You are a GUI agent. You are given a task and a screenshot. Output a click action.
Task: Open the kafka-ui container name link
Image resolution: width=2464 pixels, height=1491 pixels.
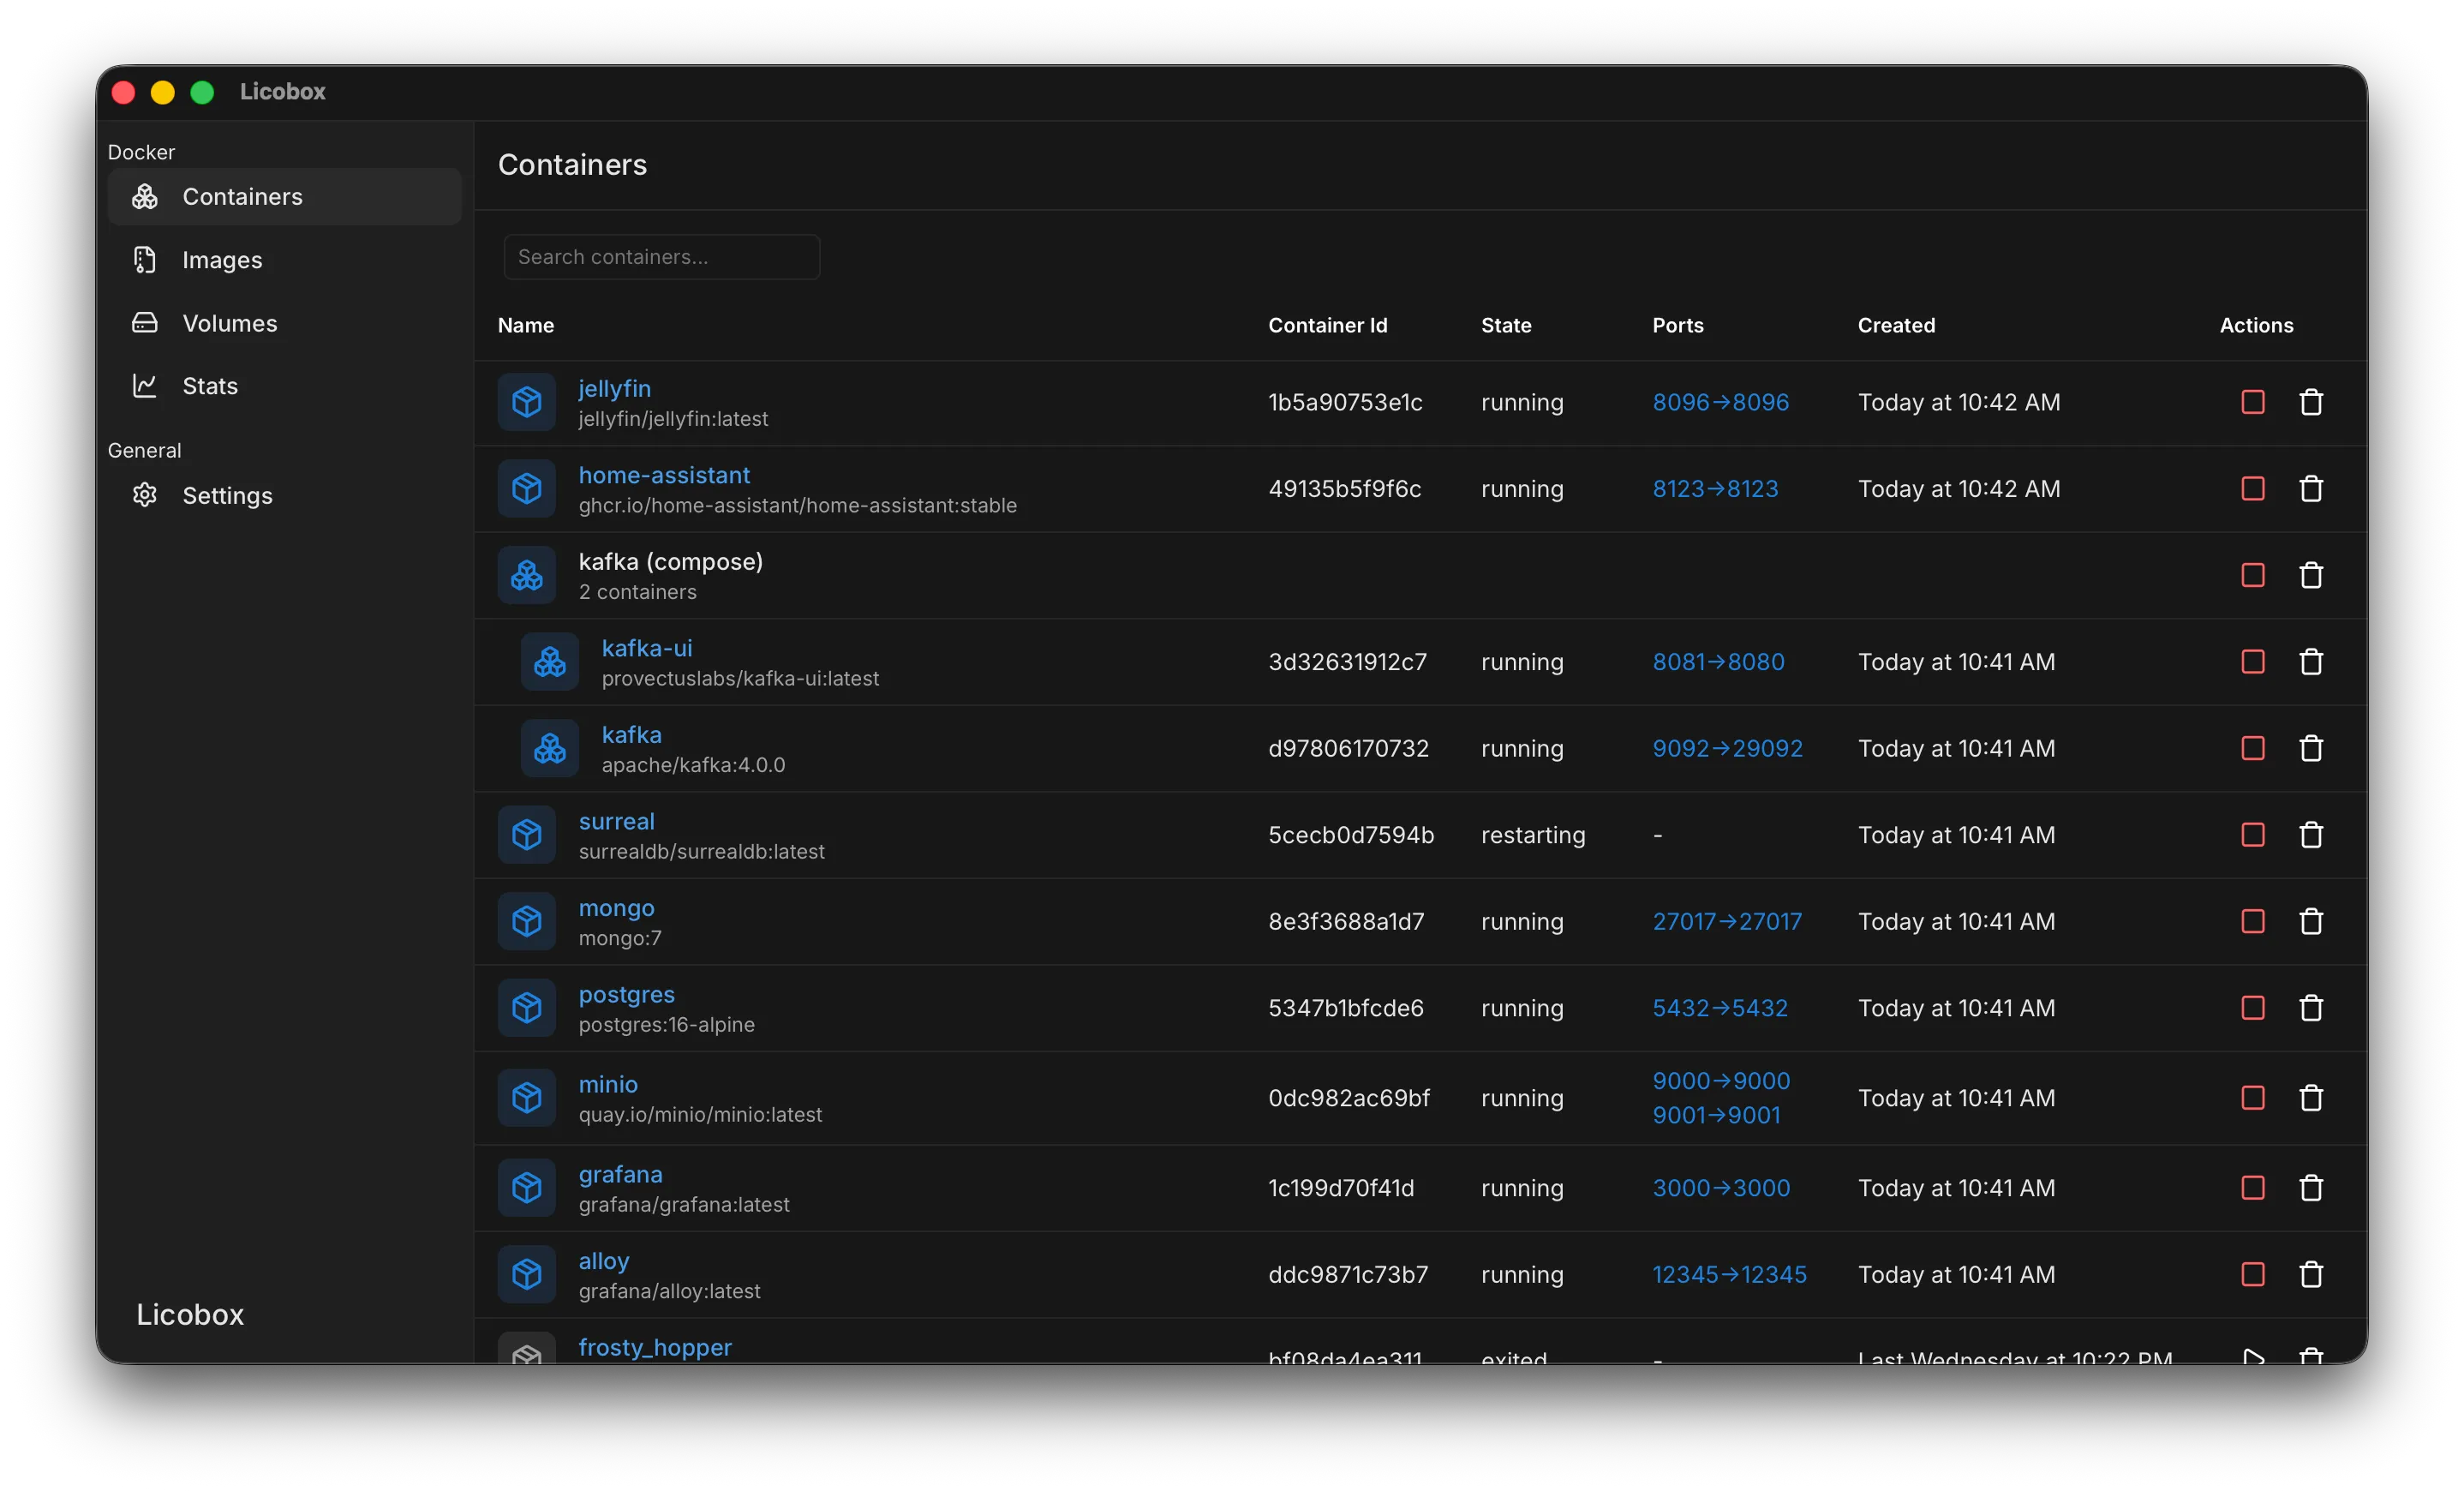[x=646, y=648]
